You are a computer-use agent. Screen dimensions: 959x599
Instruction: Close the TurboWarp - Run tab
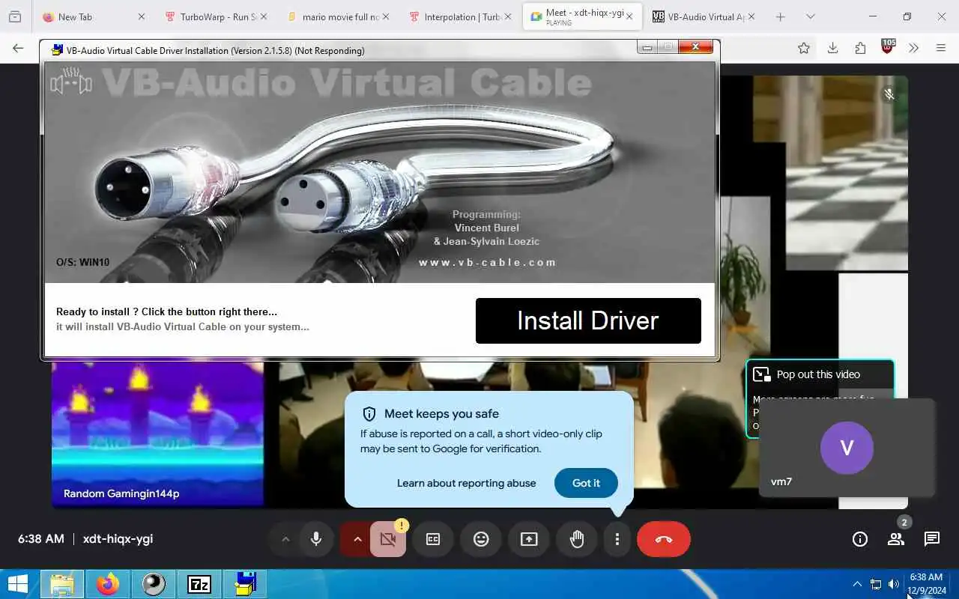click(264, 16)
